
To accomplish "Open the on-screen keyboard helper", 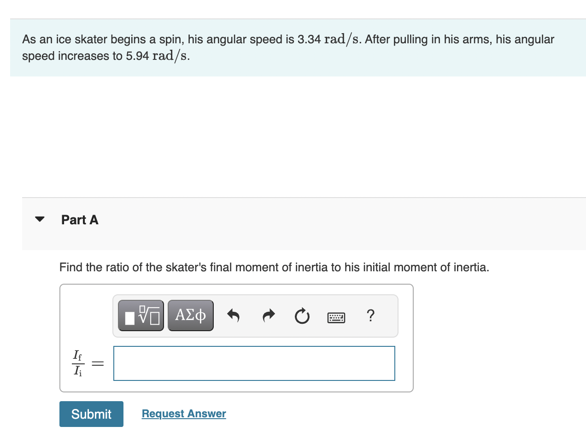I will point(336,317).
